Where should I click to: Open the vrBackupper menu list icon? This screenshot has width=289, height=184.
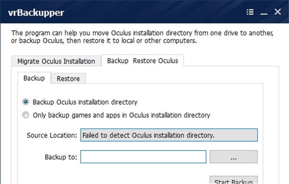click(x=250, y=12)
